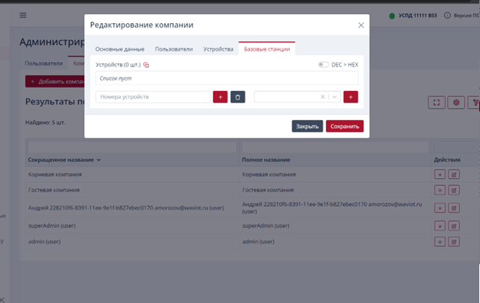Click the Полное название column header
Screen dimensions: 480x303
coord(266,160)
